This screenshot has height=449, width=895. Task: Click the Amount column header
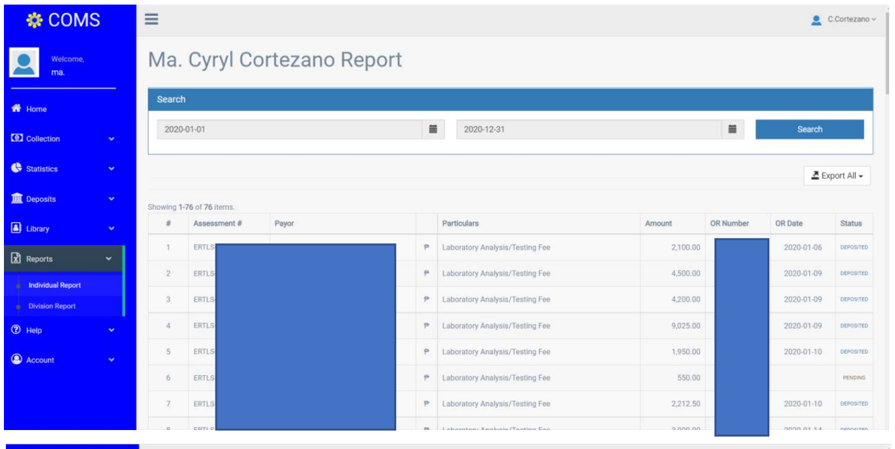(658, 224)
